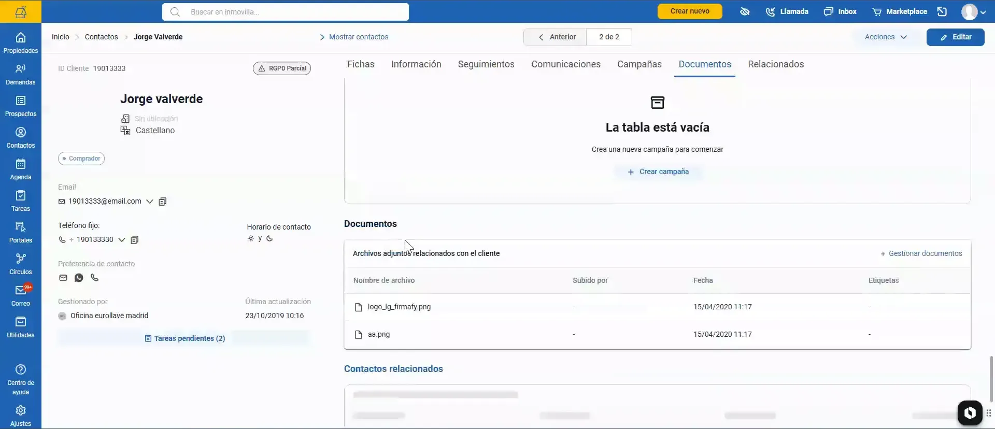
Task: Switch to the Seguimientos tab
Action: 486,64
